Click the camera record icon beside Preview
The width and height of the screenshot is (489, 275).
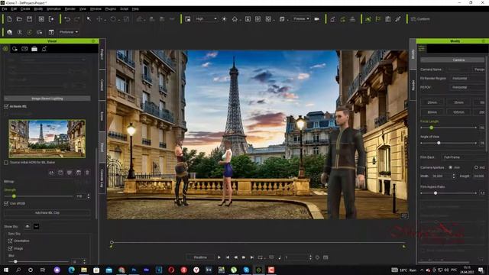pos(316,19)
